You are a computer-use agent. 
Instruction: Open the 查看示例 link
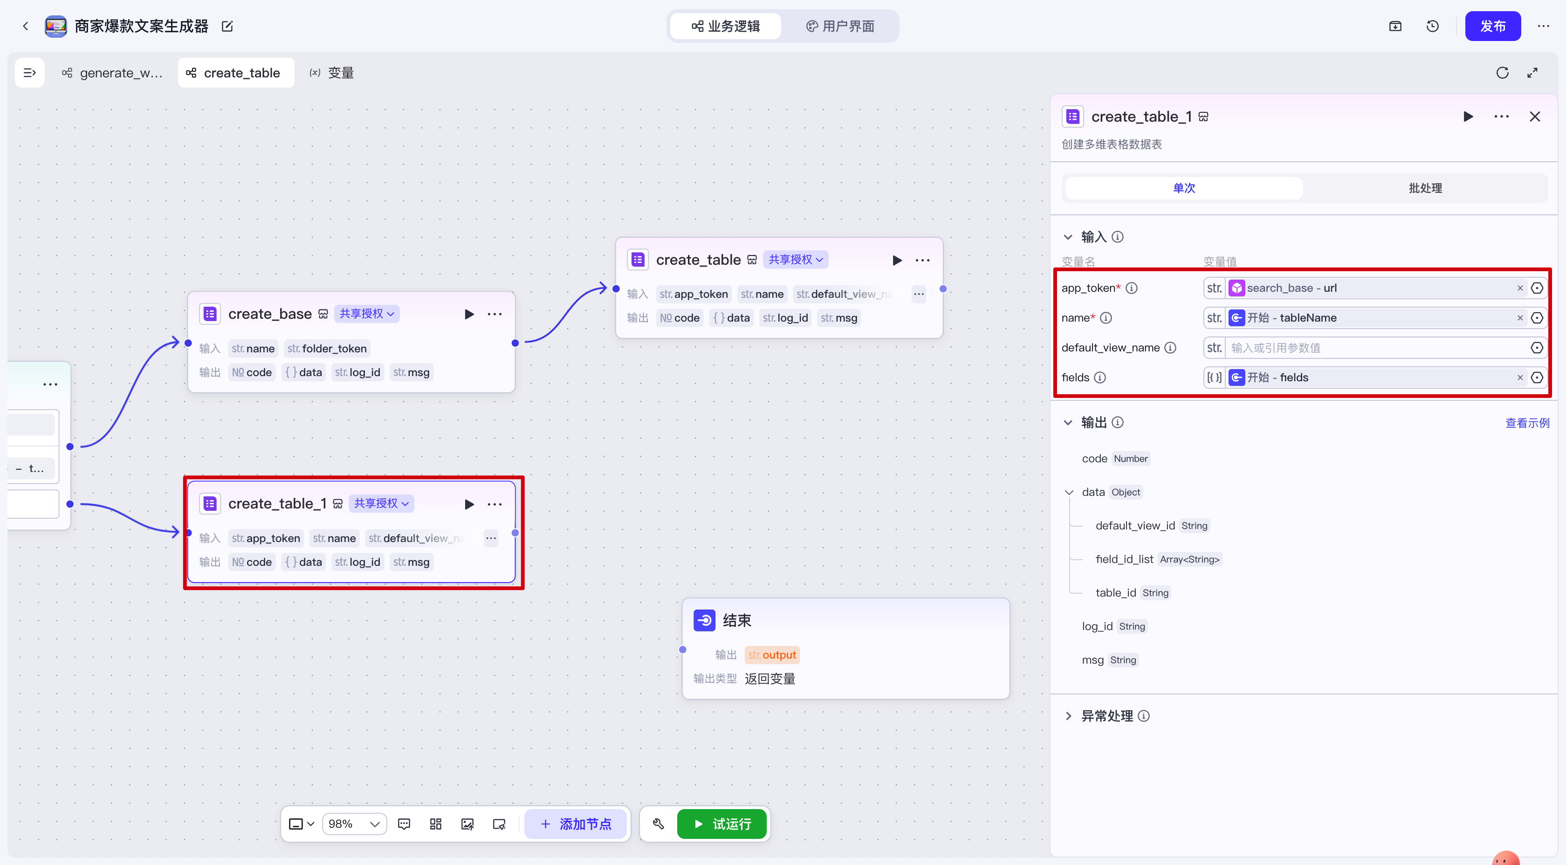tap(1526, 423)
